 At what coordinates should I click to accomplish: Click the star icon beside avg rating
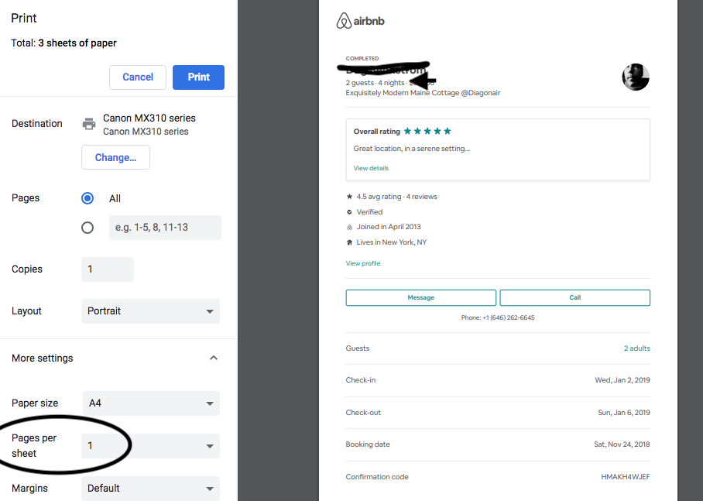(x=349, y=197)
